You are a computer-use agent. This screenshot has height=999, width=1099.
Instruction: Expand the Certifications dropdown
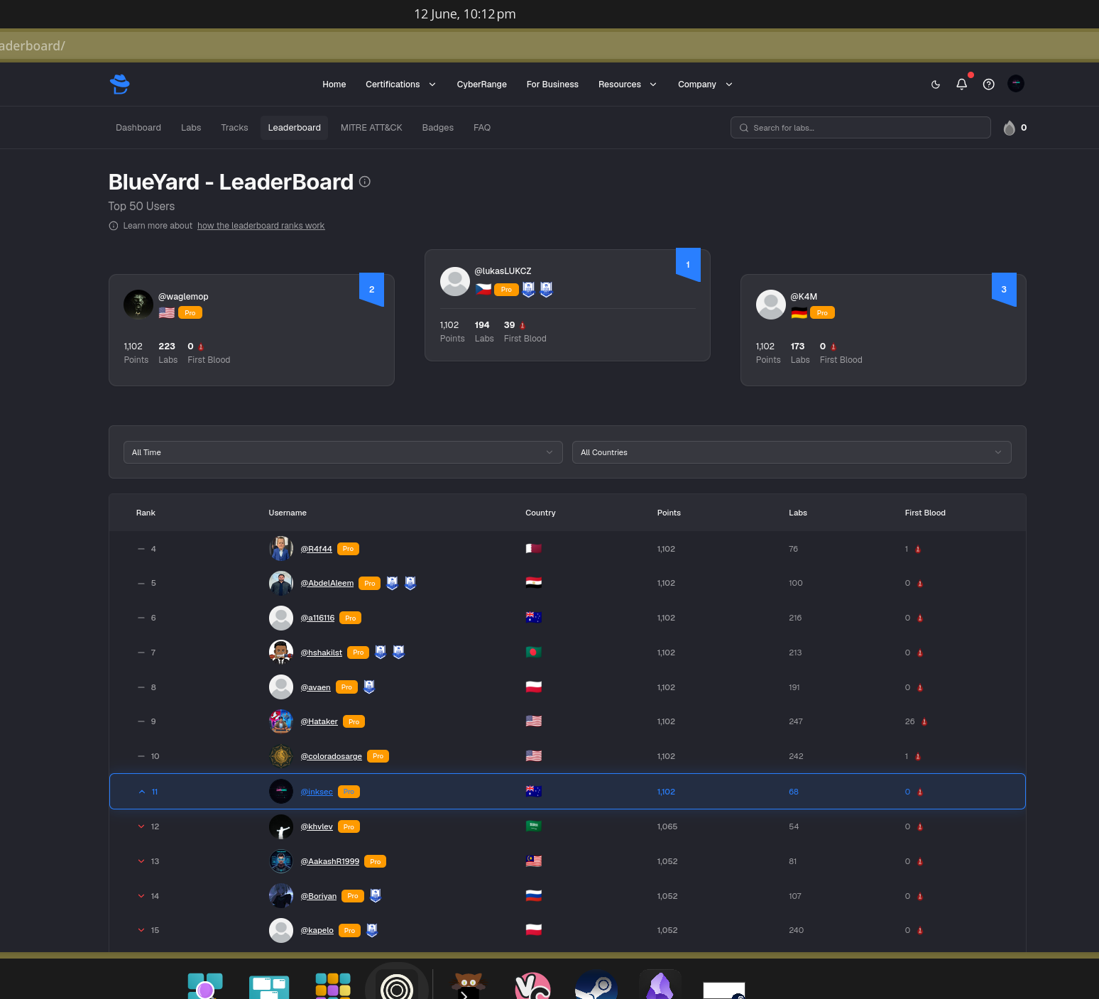tap(400, 84)
